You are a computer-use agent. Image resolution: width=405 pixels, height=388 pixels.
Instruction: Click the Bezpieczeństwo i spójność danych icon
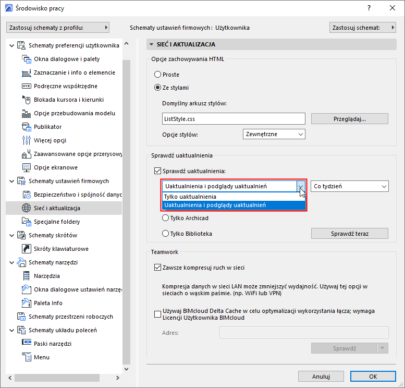pos(27,195)
